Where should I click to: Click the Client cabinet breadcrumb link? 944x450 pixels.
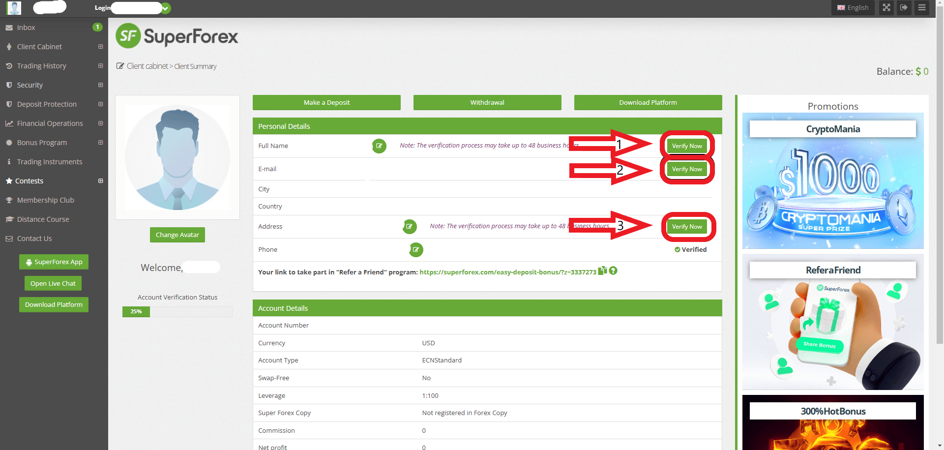[147, 66]
